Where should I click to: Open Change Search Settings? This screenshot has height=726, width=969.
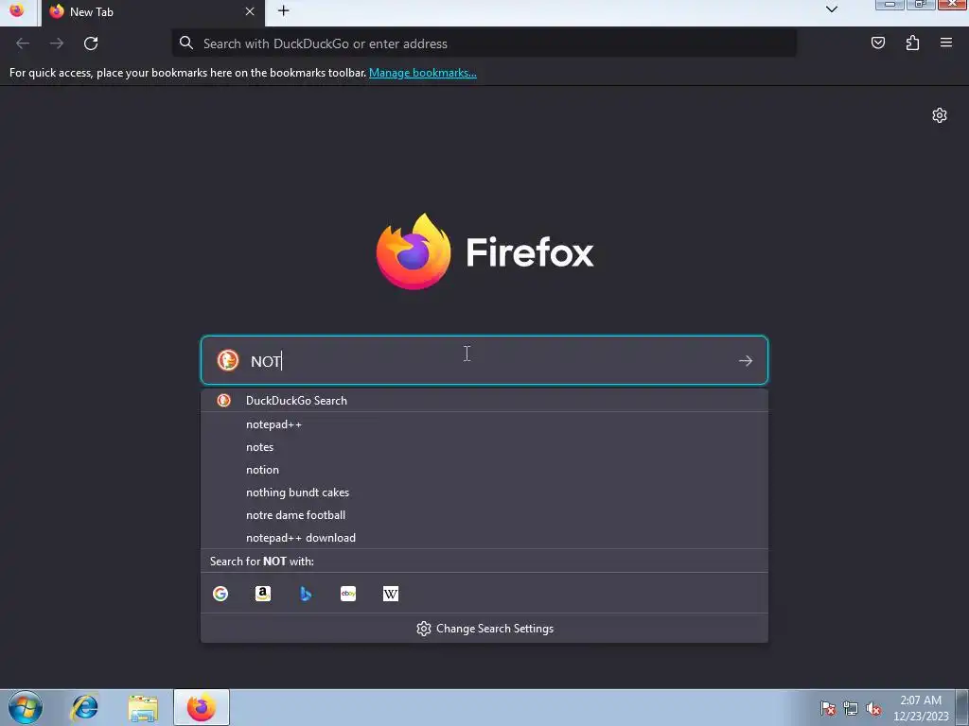(484, 629)
